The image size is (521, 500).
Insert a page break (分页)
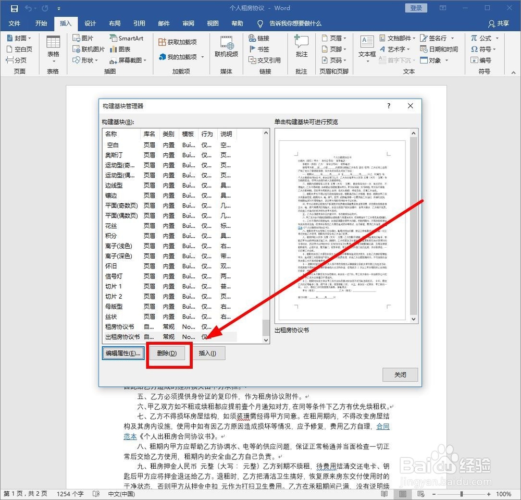(16, 60)
